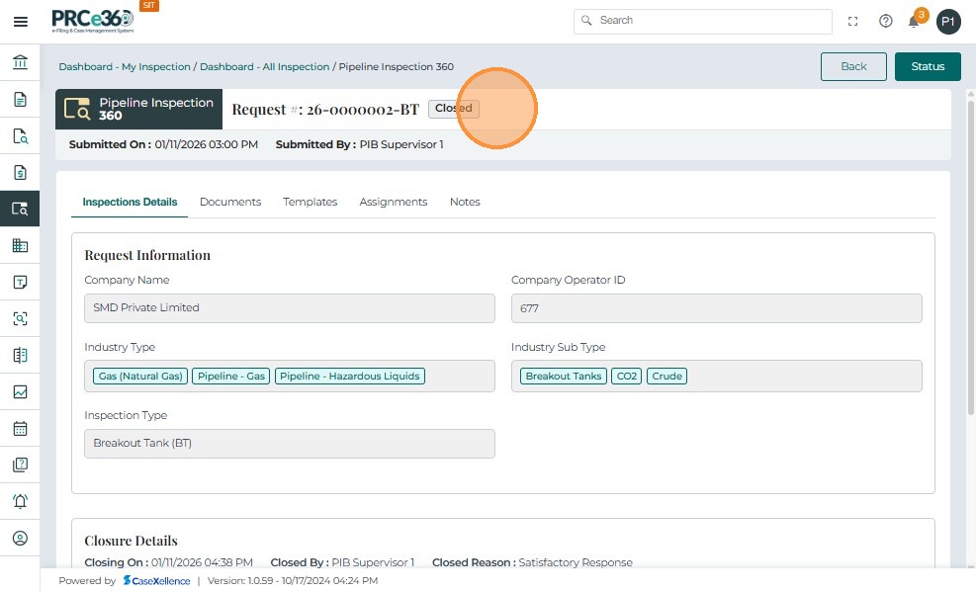
Task: Click the dollar document sidebar icon
Action: click(20, 173)
